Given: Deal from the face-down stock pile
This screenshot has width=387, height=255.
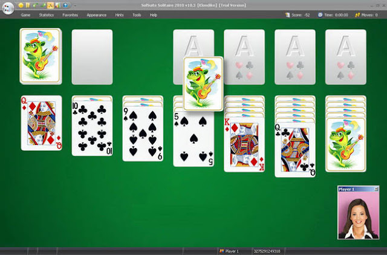Looking at the screenshot, I should pyautogui.click(x=41, y=56).
